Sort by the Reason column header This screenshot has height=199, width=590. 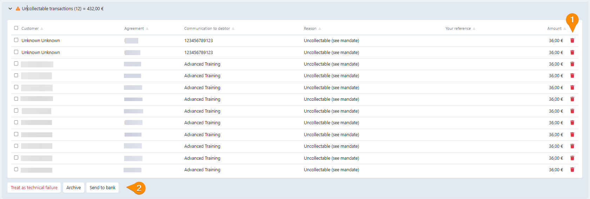pos(310,29)
